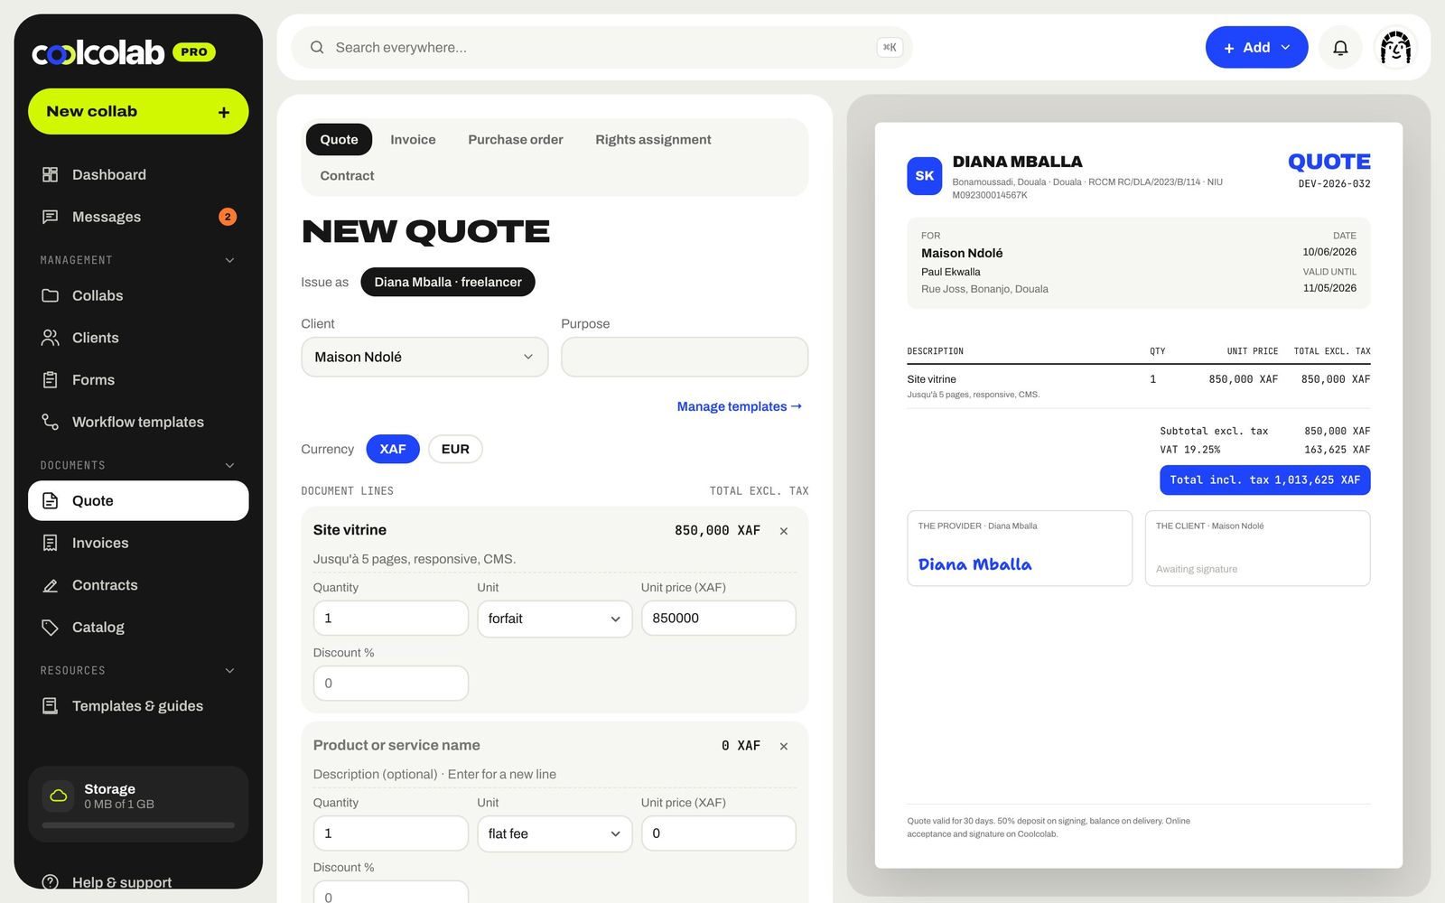
Task: Click Site vitrine Discount % field
Action: click(x=390, y=684)
